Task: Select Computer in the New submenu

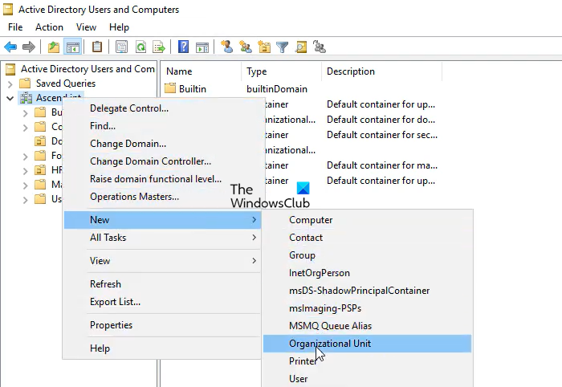Action: click(x=368, y=220)
